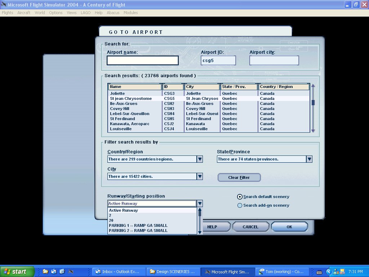Select the St jean Chrysostome airport row
The height and width of the screenshot is (277, 369).
[209, 98]
